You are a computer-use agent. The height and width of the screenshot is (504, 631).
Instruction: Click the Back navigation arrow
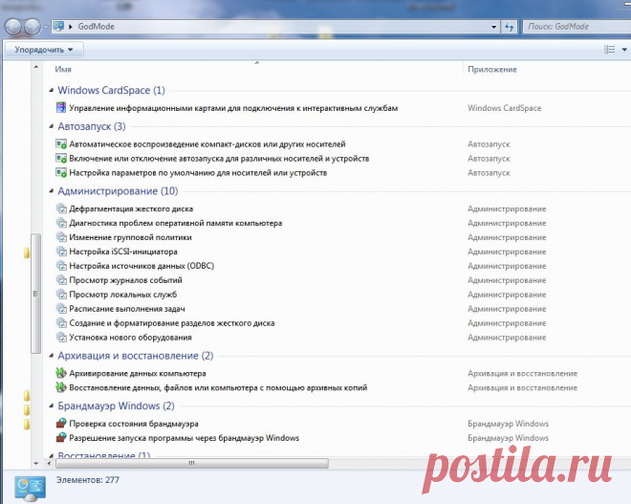pyautogui.click(x=13, y=27)
